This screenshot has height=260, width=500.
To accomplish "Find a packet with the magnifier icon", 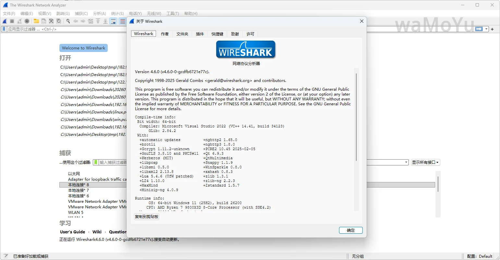I will point(68,21).
